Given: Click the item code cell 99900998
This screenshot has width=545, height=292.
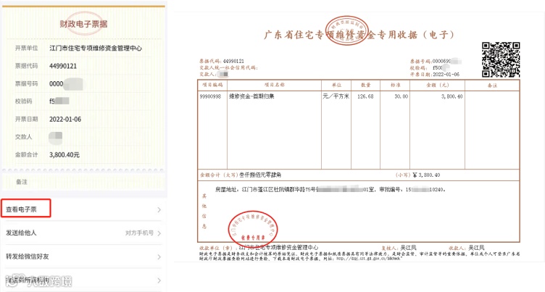Looking at the screenshot, I should 210,96.
